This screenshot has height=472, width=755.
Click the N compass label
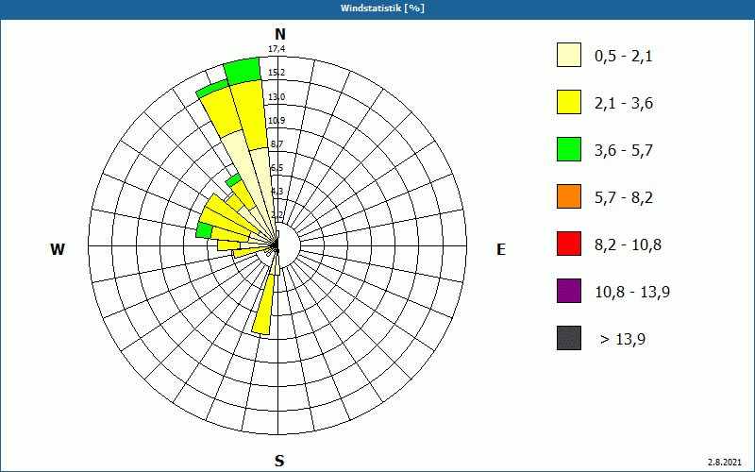279,34
